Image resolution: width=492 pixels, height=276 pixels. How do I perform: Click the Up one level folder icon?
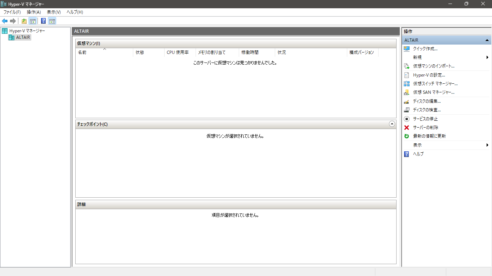24,21
